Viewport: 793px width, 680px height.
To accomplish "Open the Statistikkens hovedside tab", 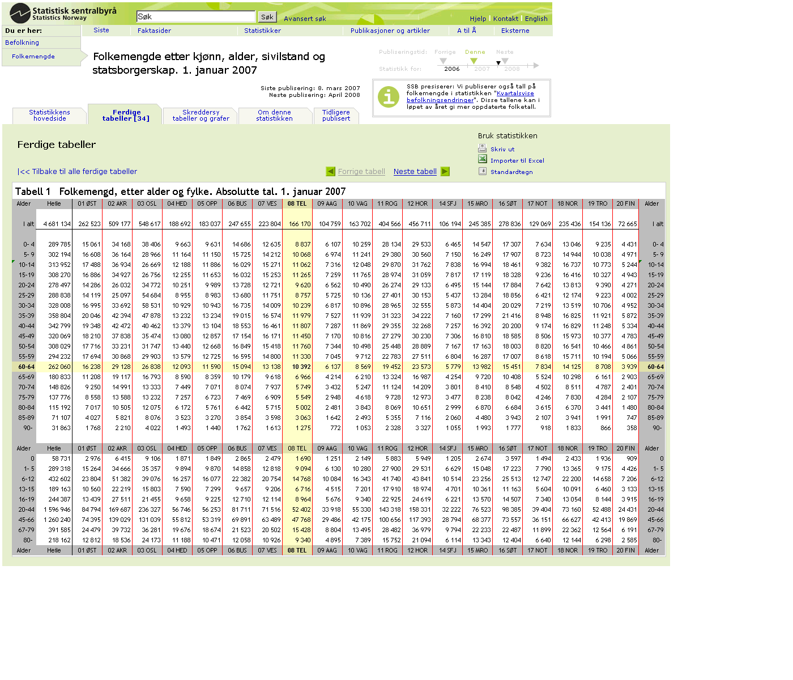I will pos(50,116).
